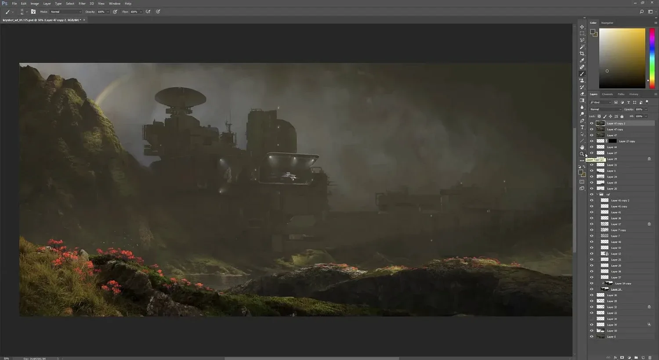
Task: Select the Dodge tool
Action: 582,114
